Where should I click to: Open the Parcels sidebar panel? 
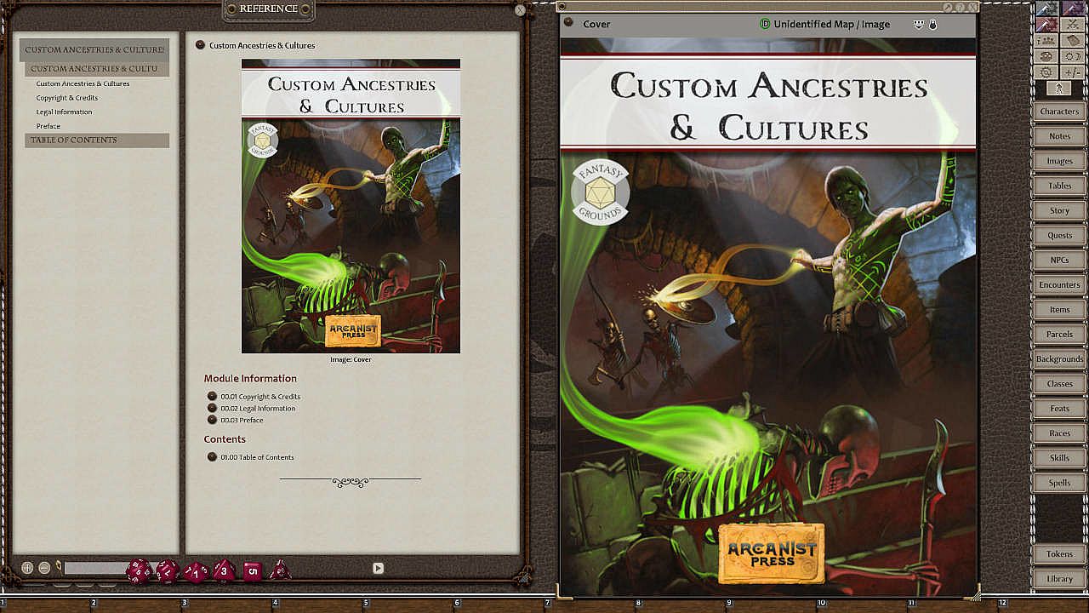click(x=1059, y=334)
